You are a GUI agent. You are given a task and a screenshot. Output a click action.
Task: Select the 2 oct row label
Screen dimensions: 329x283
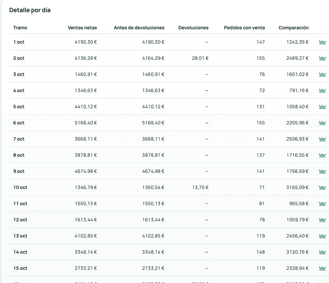coord(19,58)
